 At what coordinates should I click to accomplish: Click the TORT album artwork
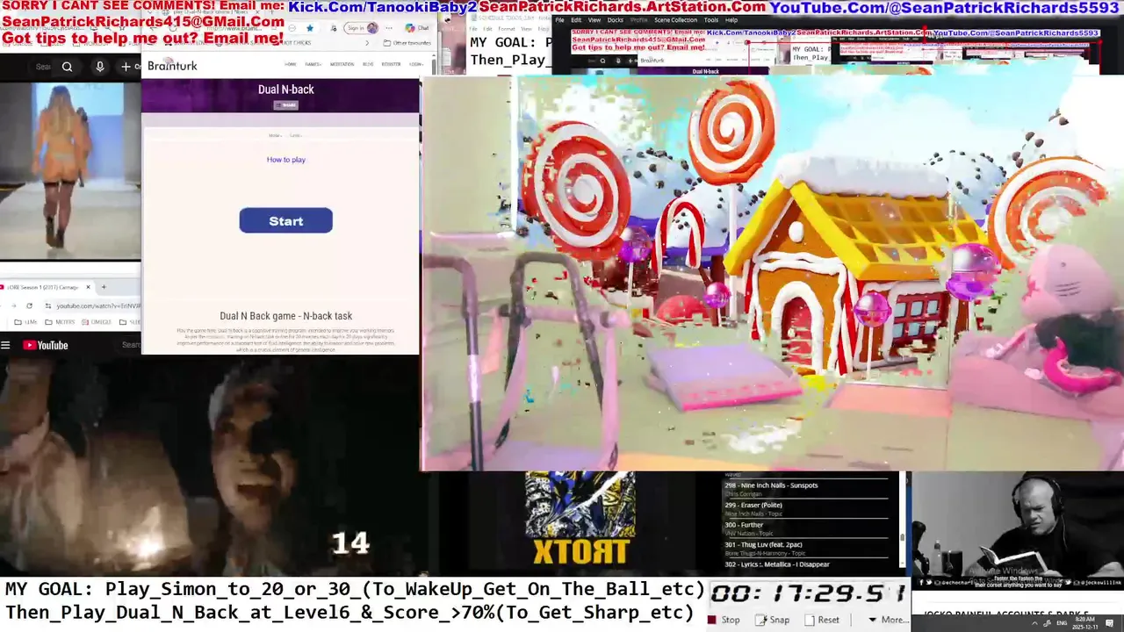click(580, 518)
